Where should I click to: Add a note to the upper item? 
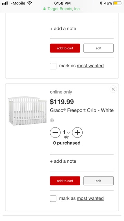[x=63, y=28]
